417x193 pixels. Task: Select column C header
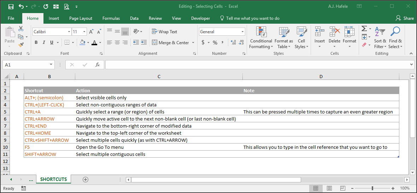coord(159,77)
